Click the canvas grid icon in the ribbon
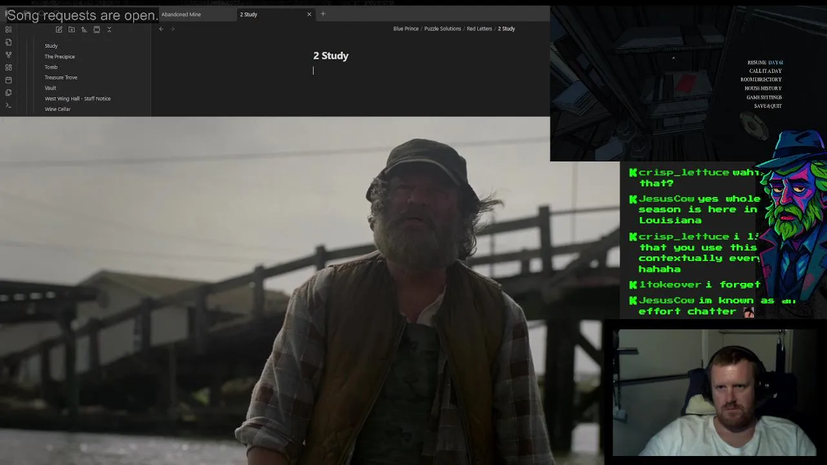The width and height of the screenshot is (827, 465). coord(8,67)
